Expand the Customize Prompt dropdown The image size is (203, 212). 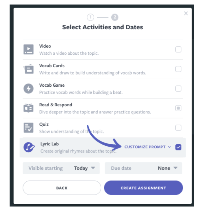pos(148,147)
